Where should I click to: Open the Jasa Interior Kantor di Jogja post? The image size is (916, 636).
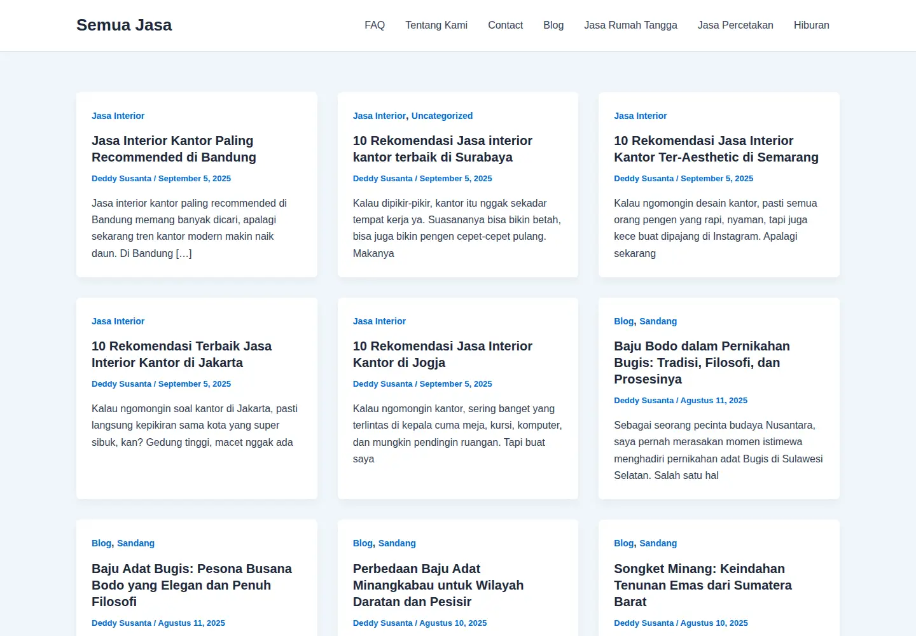443,354
